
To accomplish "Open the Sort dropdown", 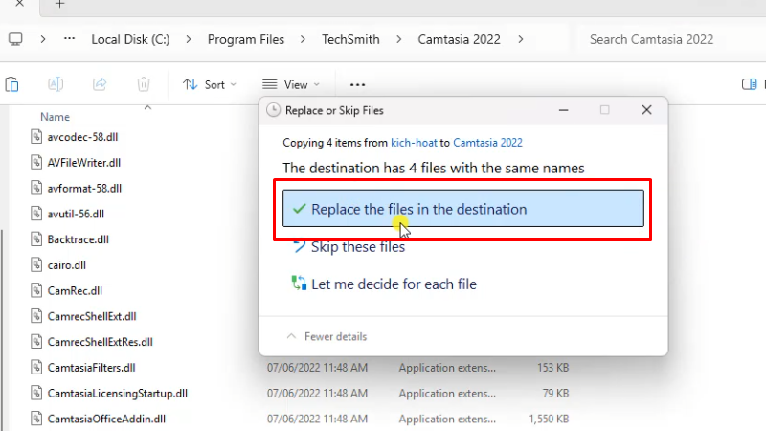I will (210, 84).
